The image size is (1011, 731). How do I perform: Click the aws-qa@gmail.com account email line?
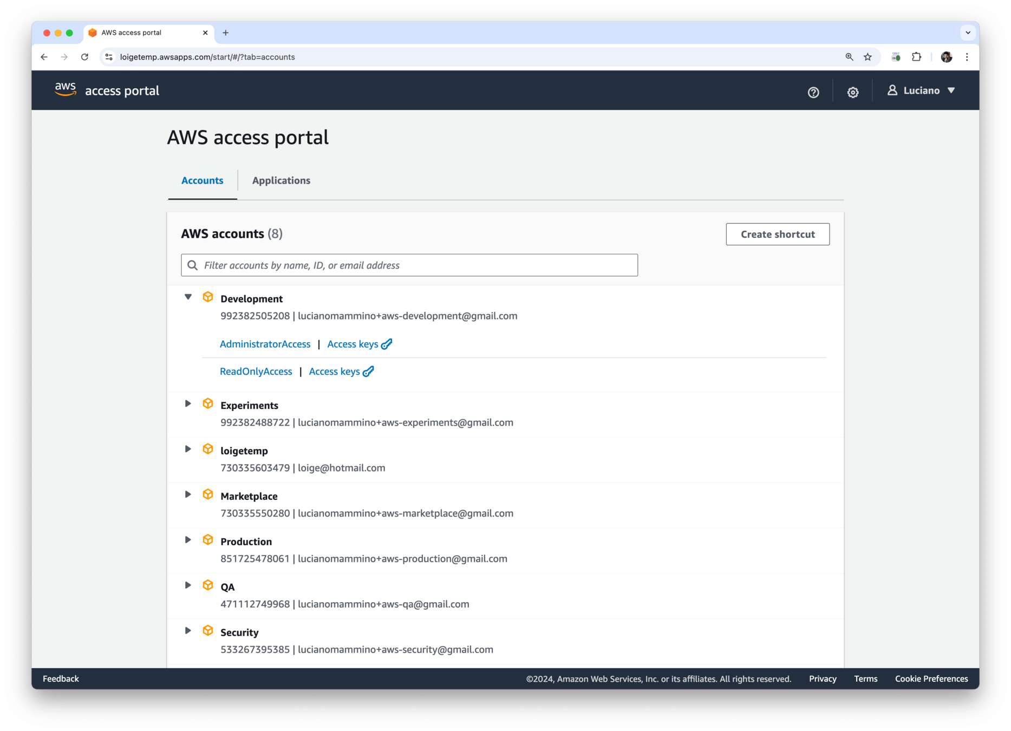345,604
